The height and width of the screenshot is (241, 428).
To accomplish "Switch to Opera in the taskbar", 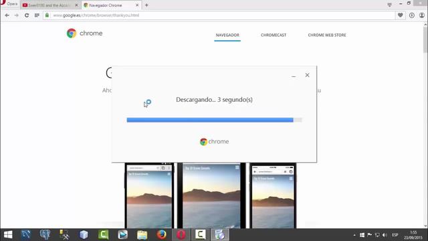I will click(181, 235).
